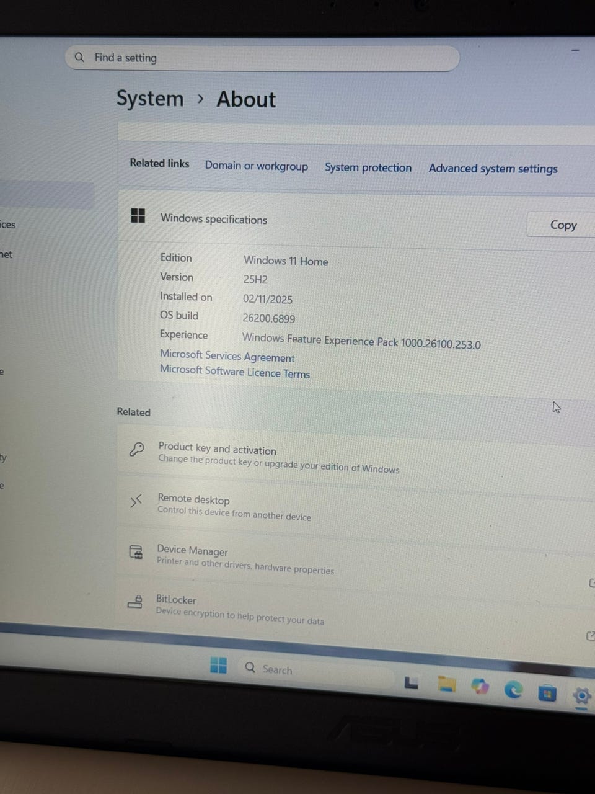Launch Microsoft Edge from the taskbar
This screenshot has width=595, height=794.
click(x=513, y=689)
